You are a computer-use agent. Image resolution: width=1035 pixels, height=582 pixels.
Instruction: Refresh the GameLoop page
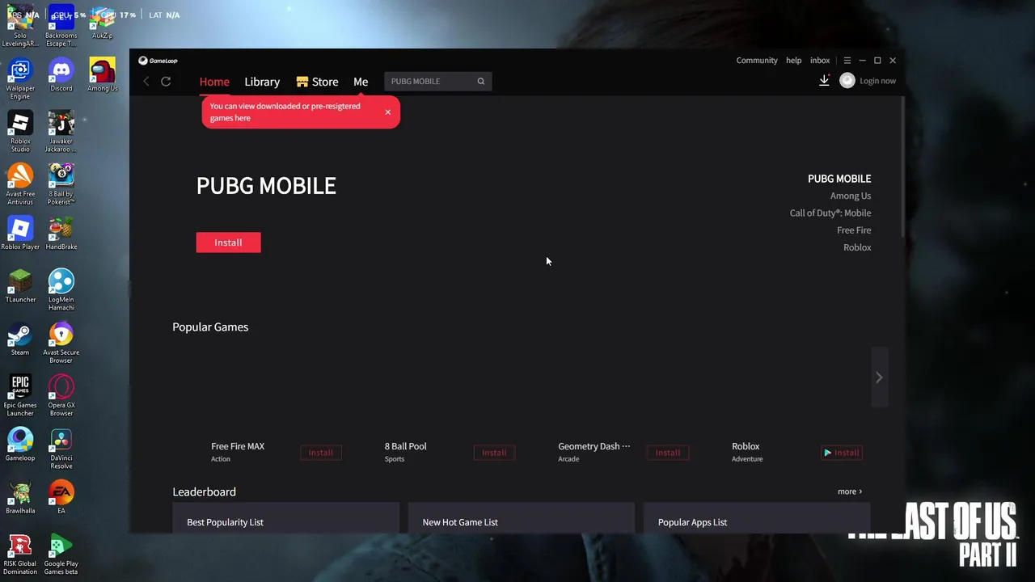(166, 82)
